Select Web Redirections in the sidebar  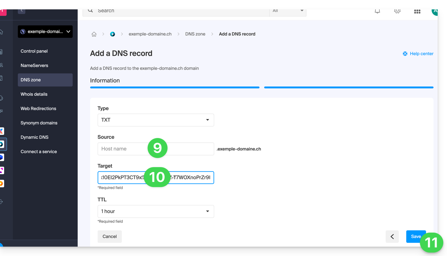coord(38,109)
